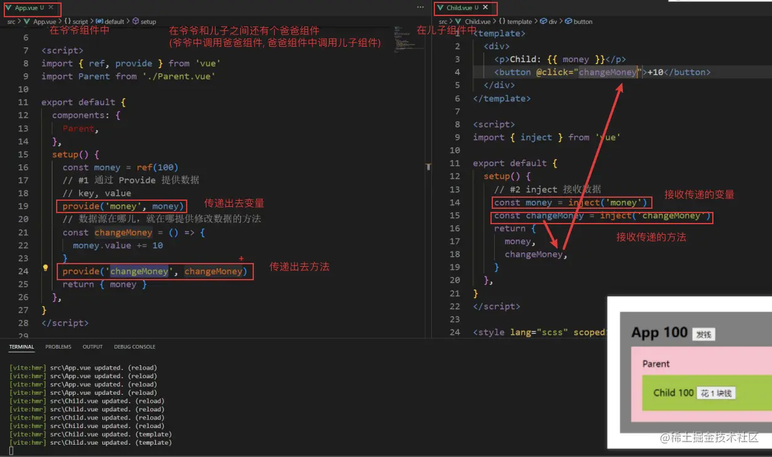Screen dimensions: 772x457
Task: Click "import { inject } from 'vue'" line
Action: 546,137
